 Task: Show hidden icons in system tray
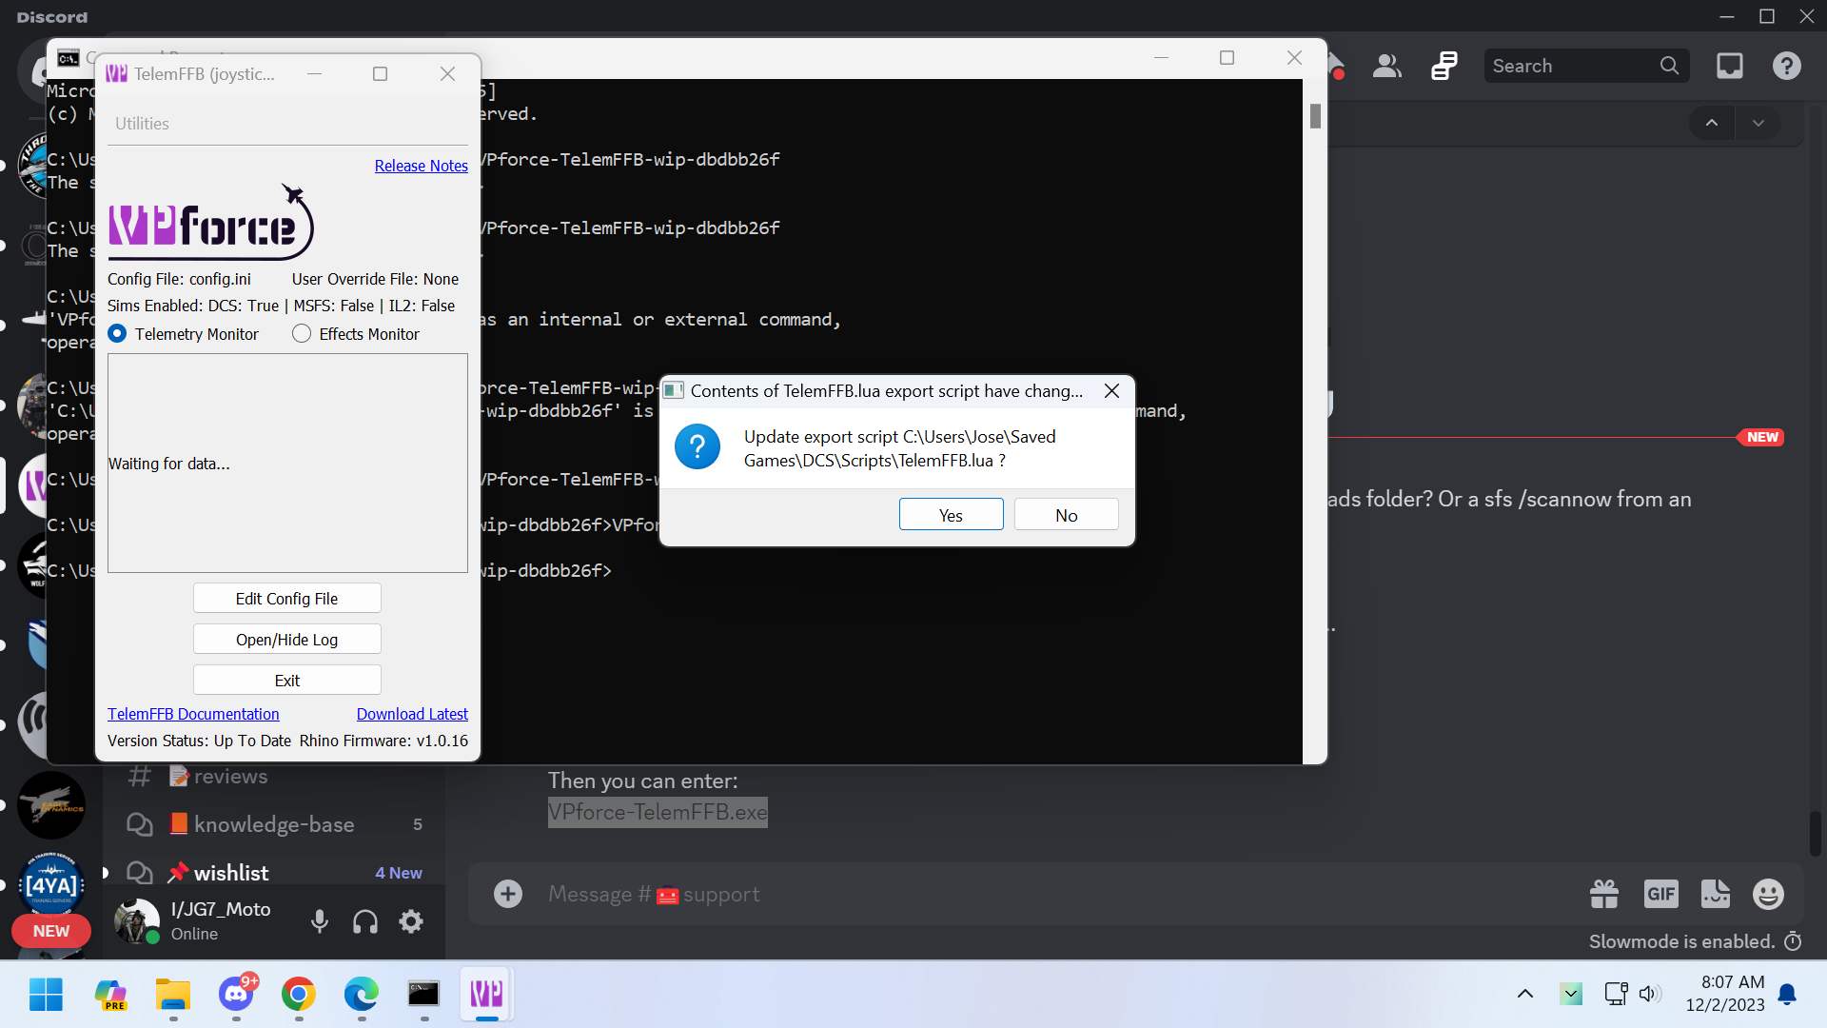tap(1524, 994)
